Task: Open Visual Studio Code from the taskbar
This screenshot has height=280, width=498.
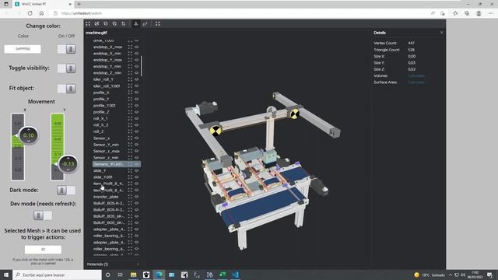Action: 235,275
